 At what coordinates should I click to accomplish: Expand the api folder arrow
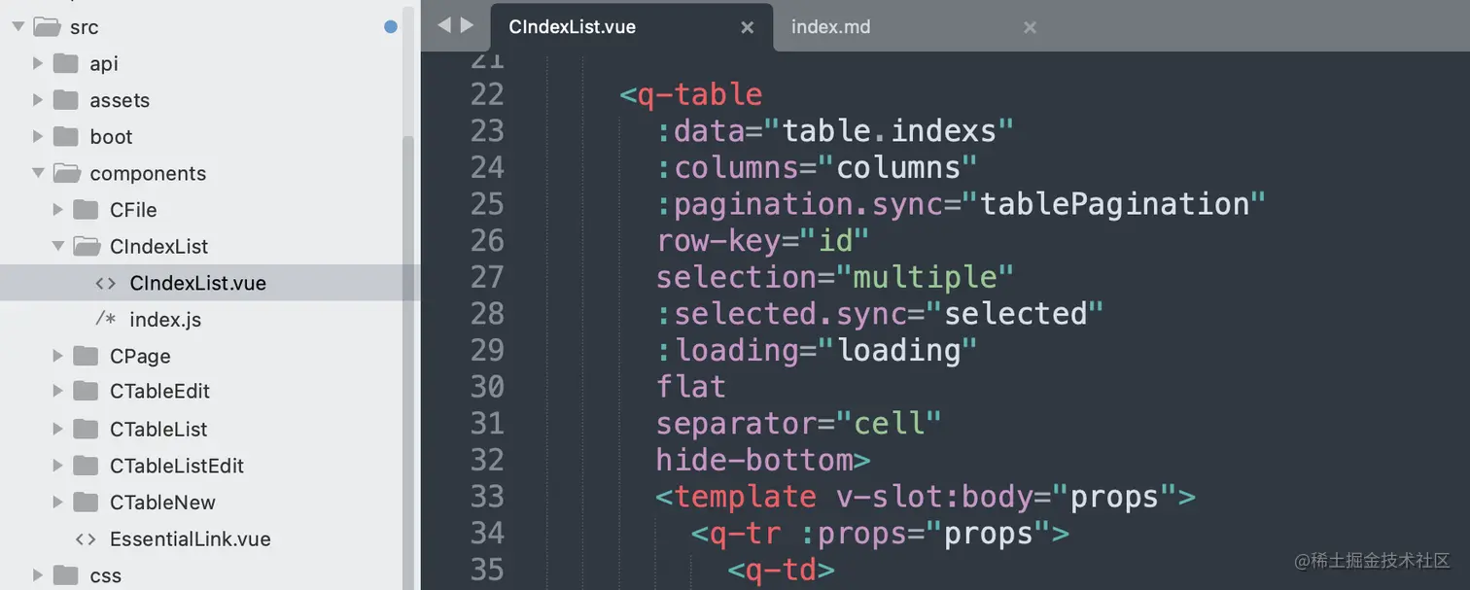38,63
